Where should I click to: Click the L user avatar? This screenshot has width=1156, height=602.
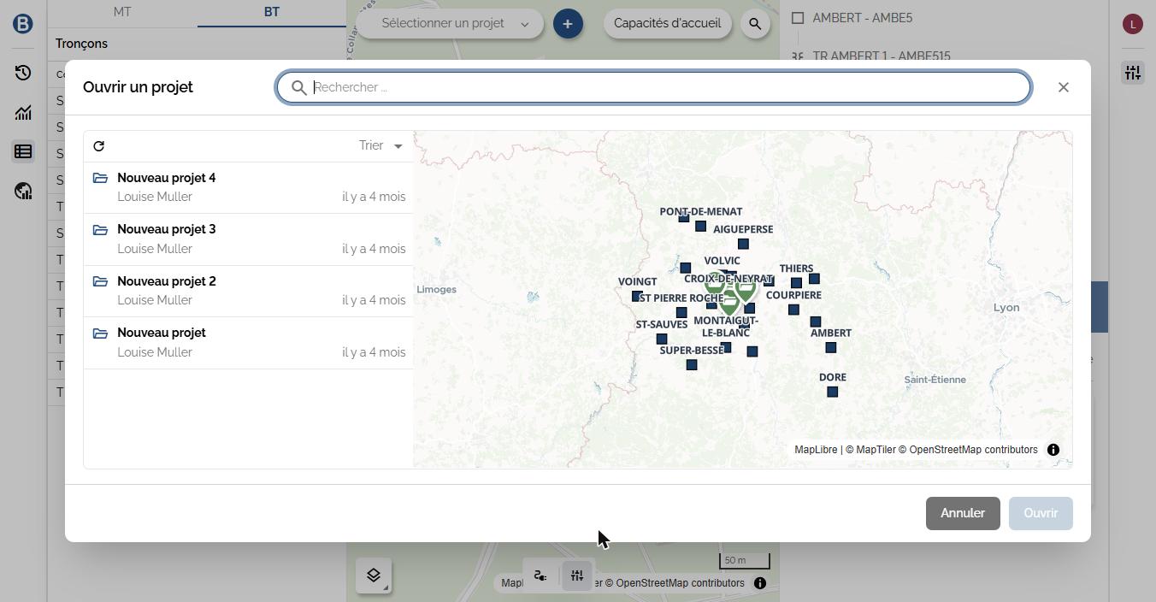pyautogui.click(x=1133, y=24)
